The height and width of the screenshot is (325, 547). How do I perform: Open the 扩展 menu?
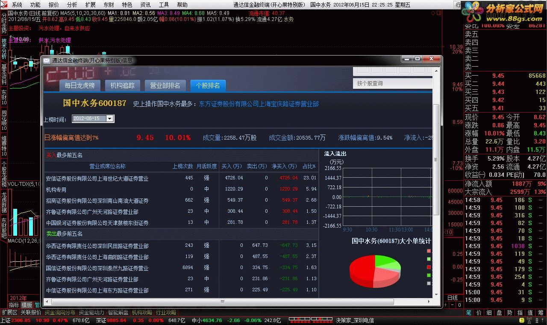91,5
